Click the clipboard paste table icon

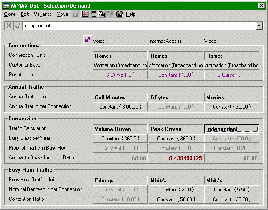(119, 14)
